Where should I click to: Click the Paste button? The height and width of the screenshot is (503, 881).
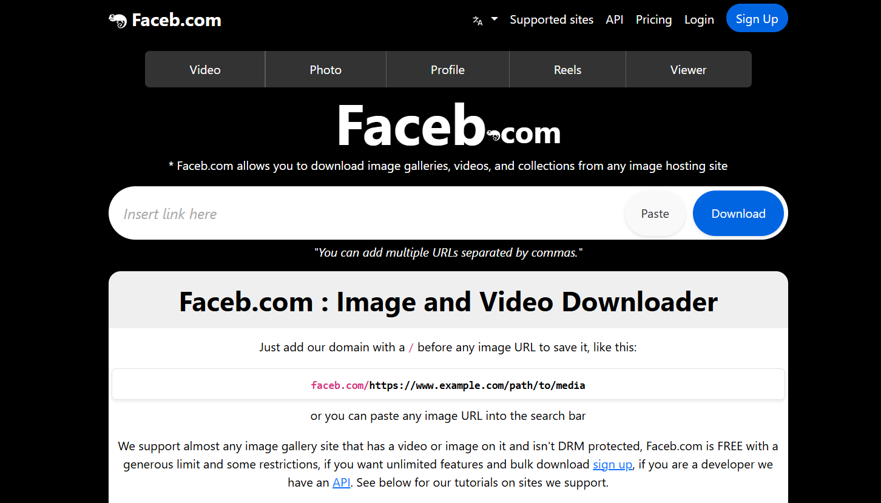click(655, 214)
